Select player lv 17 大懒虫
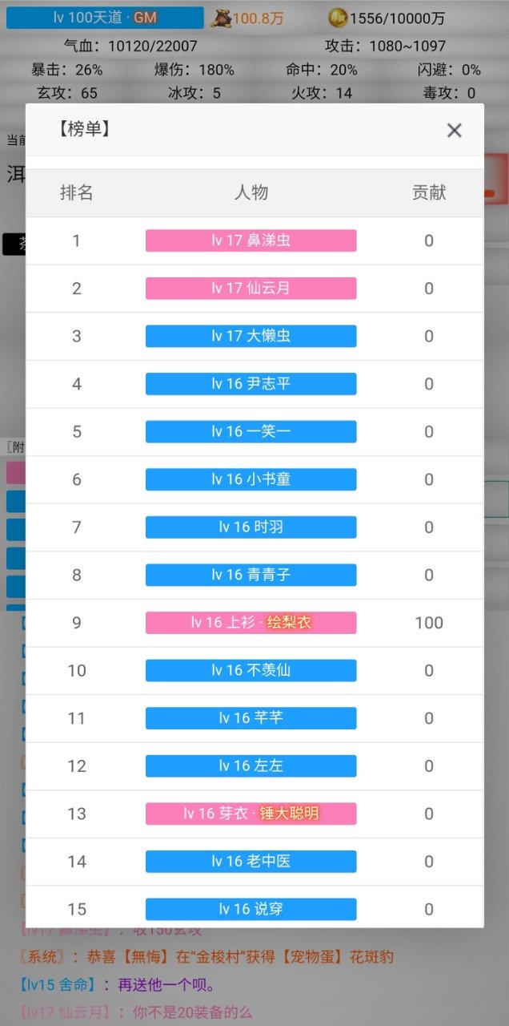 [x=250, y=336]
